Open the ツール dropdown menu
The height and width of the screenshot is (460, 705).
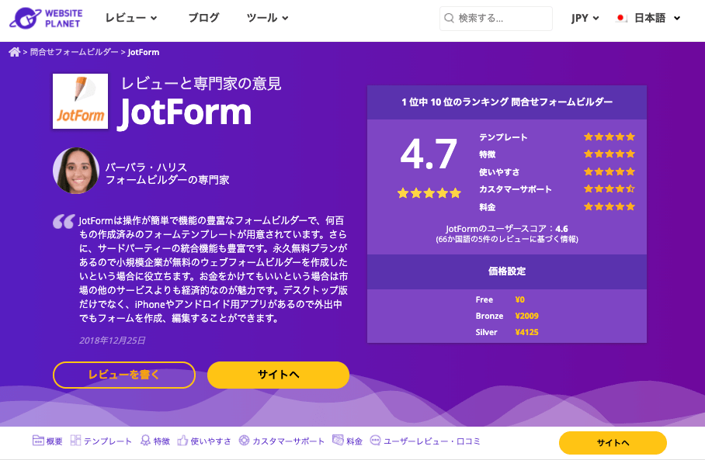click(267, 18)
